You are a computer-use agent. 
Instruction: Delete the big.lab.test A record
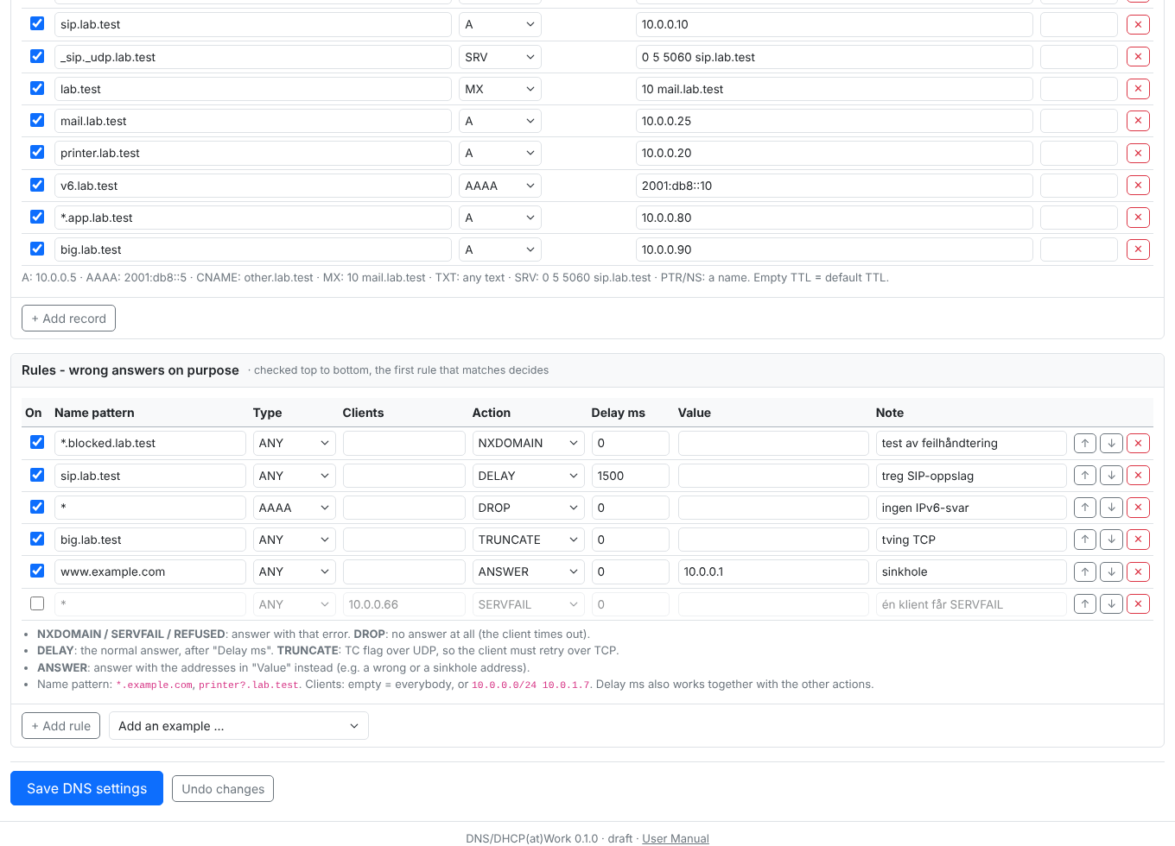click(1138, 249)
